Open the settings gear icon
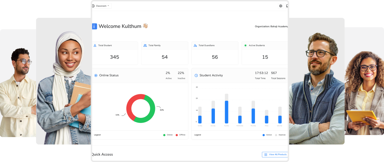 281,6
